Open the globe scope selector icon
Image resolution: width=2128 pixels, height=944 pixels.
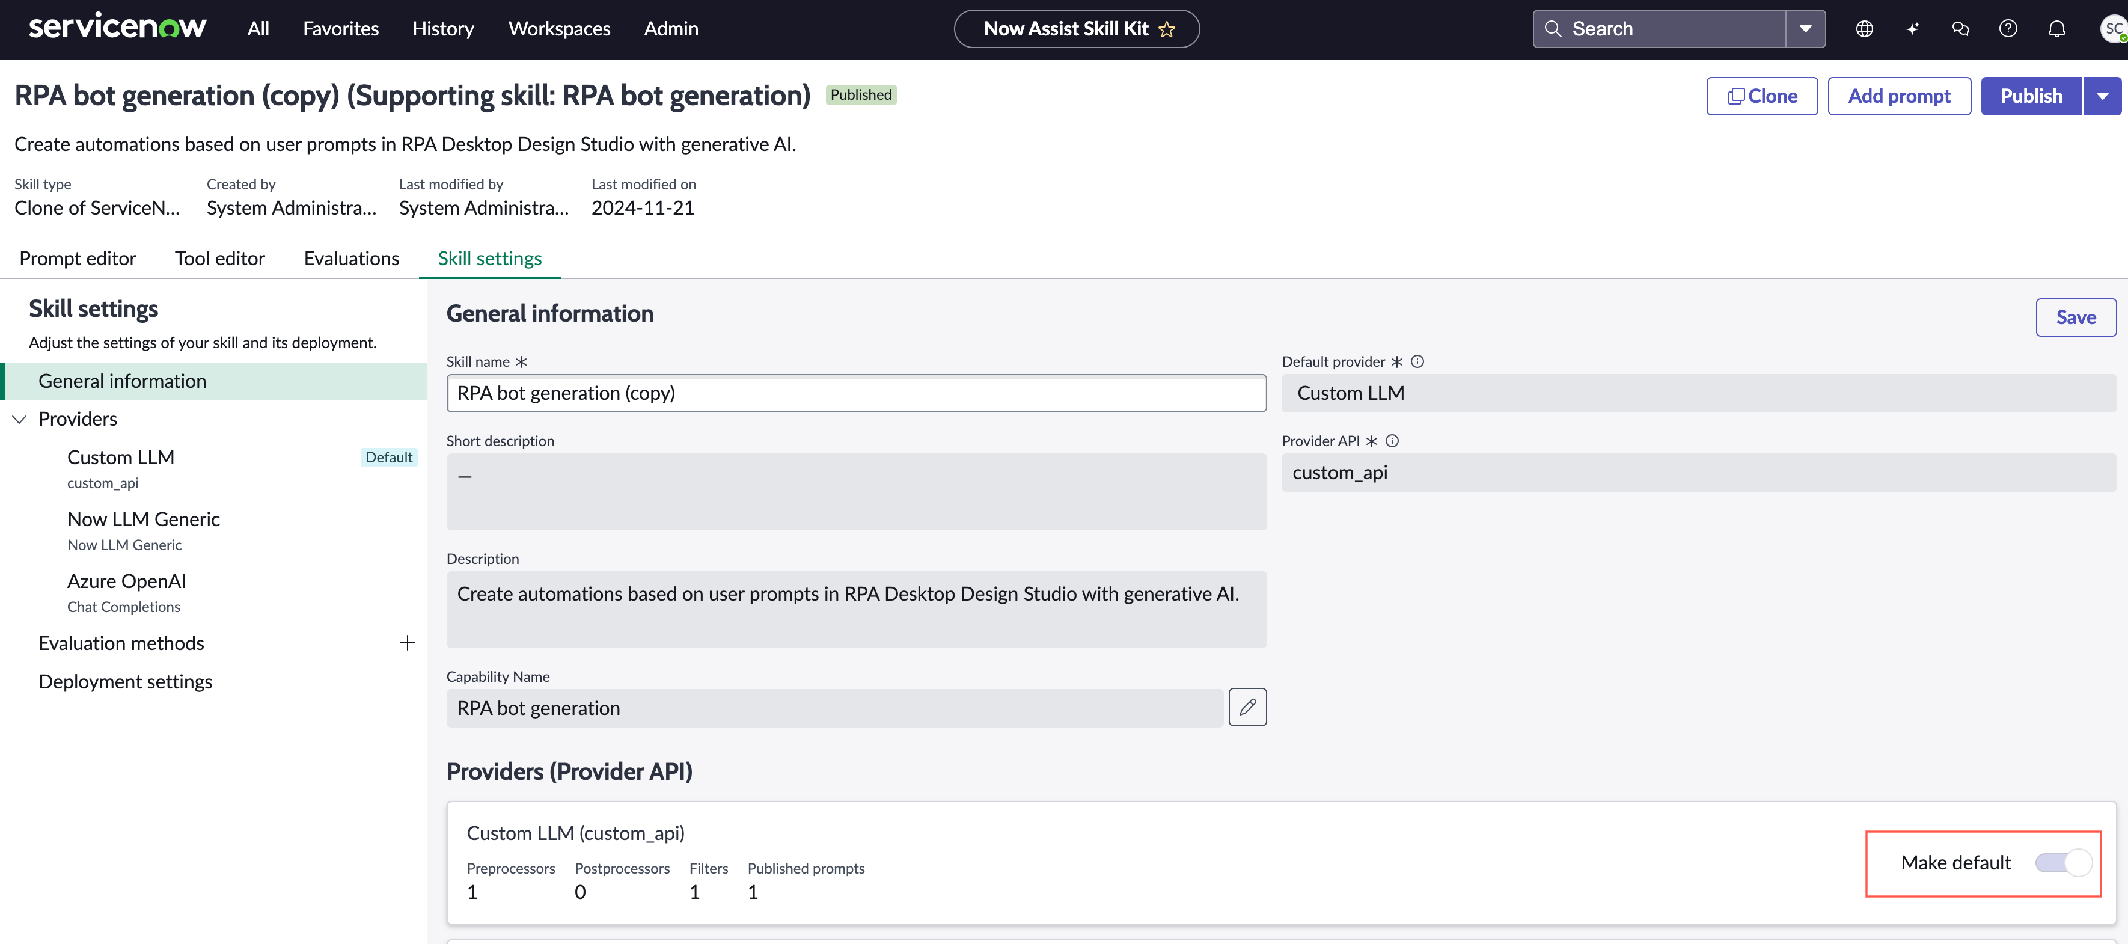(x=1864, y=29)
